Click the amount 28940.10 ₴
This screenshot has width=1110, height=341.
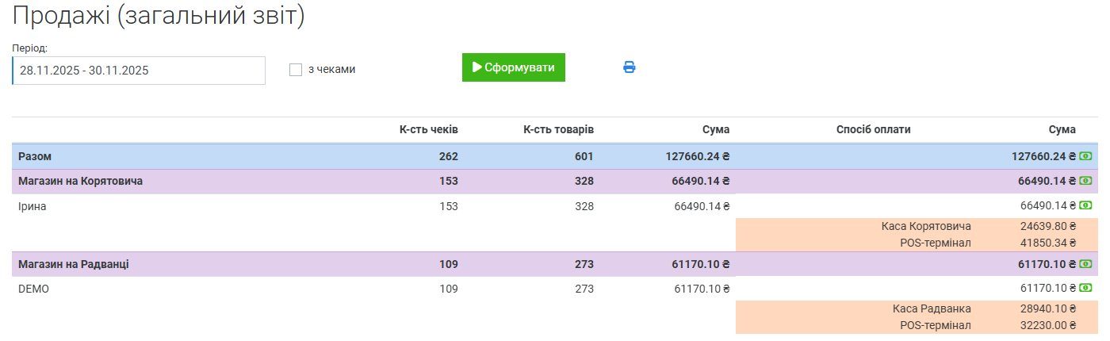1048,308
